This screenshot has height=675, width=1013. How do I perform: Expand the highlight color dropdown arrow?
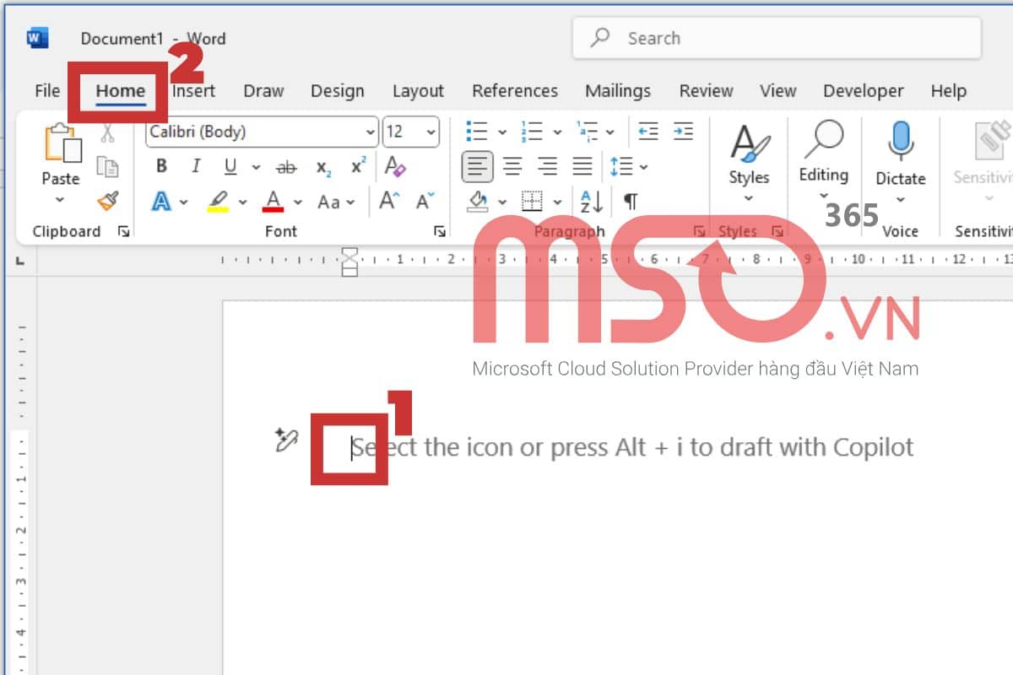click(243, 202)
